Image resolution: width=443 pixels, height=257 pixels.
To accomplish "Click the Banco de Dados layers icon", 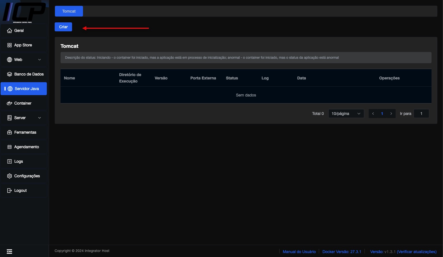I will point(10,74).
